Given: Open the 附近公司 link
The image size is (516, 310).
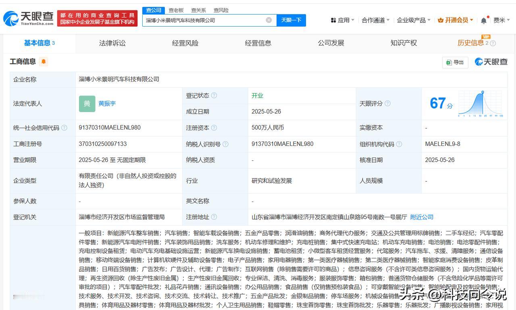Looking at the screenshot, I should tap(422, 217).
